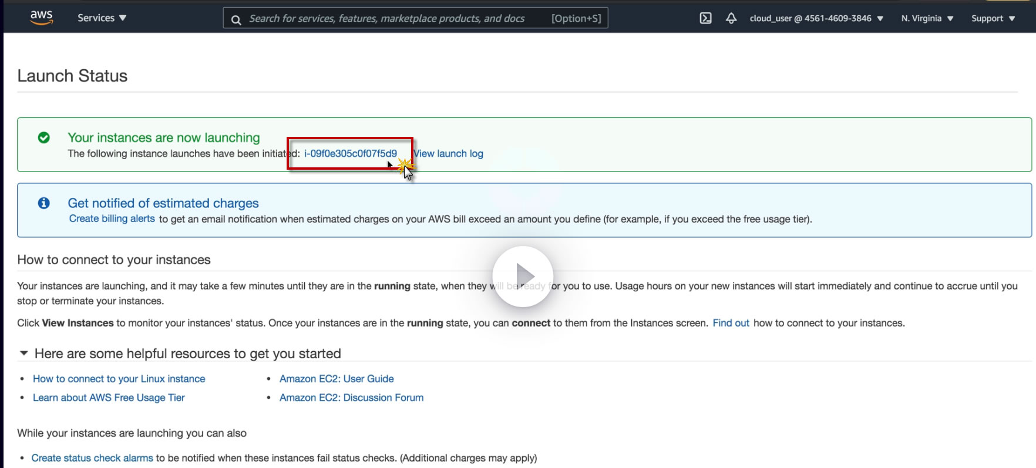Screen dimensions: 1036x468
Task: Collapse the helpful resources section
Action: point(24,353)
